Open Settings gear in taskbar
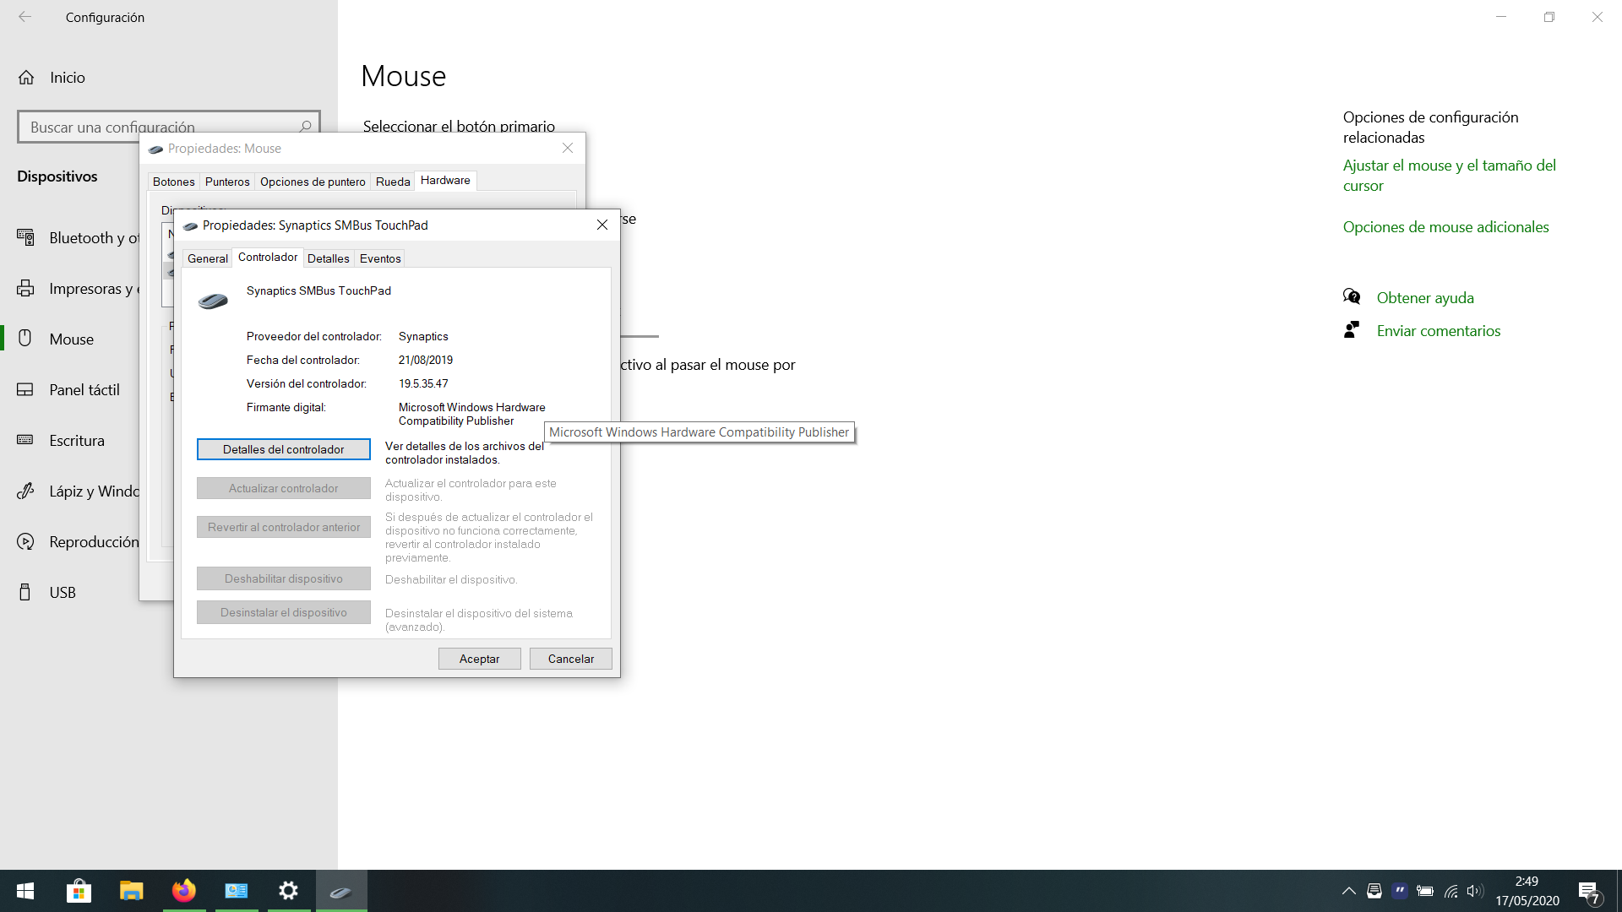Viewport: 1622px width, 912px height. click(x=288, y=891)
